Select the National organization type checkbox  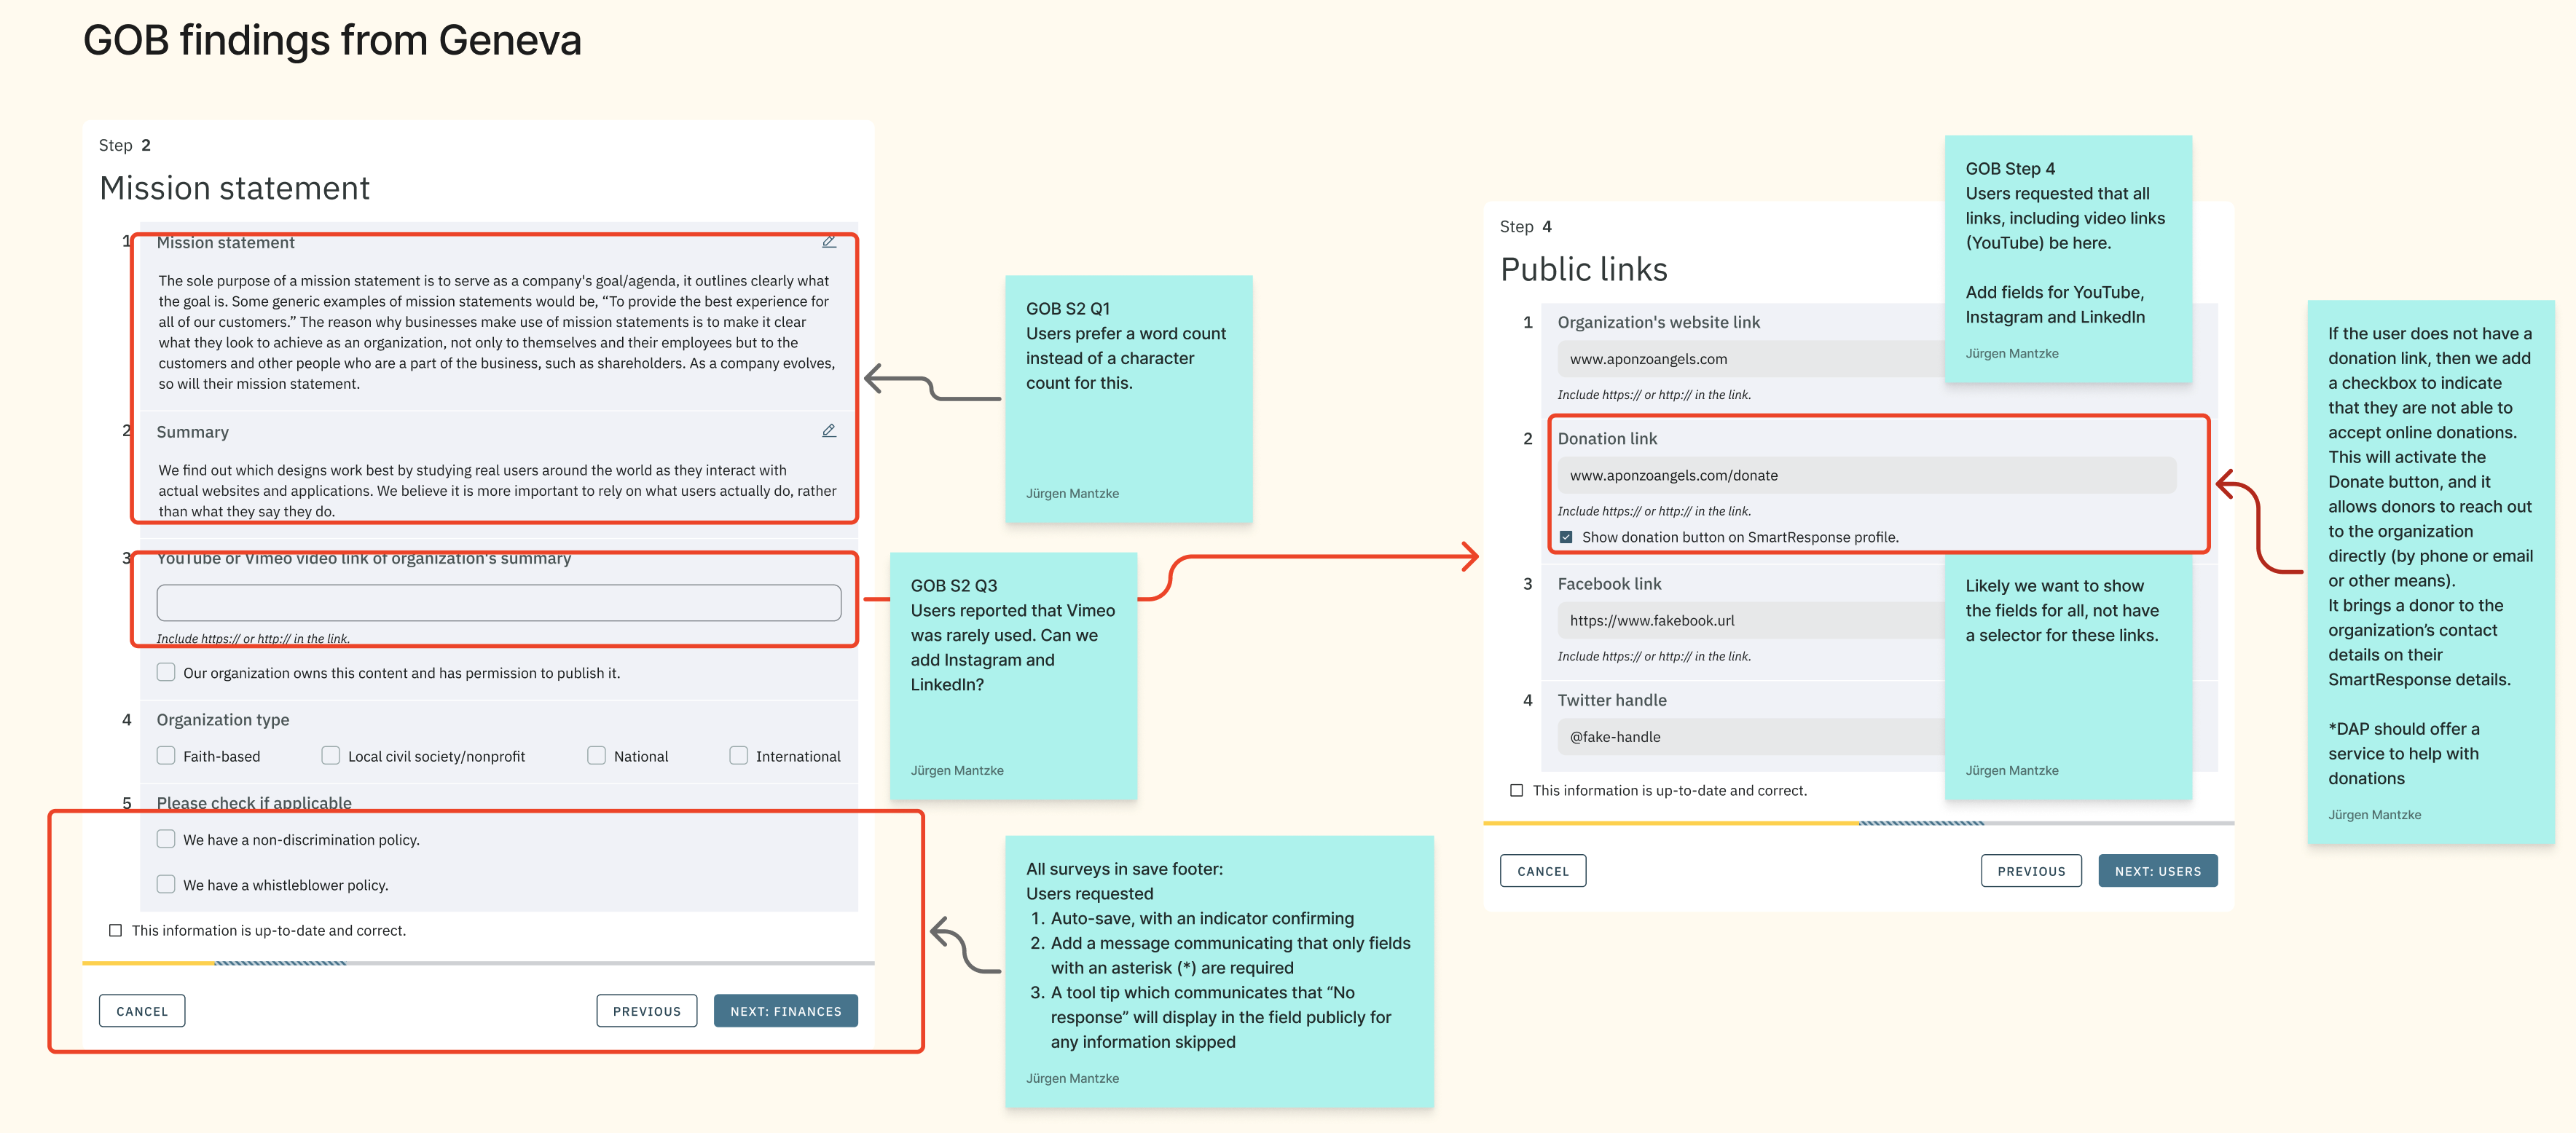tap(597, 755)
